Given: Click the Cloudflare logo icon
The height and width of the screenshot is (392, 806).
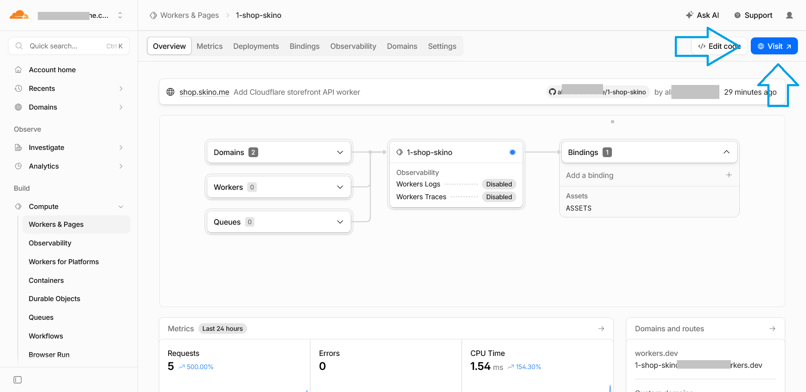Looking at the screenshot, I should (x=19, y=15).
